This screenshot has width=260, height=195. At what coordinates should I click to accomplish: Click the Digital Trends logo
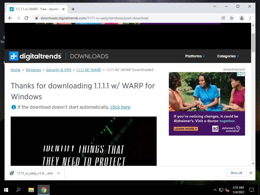35,56
